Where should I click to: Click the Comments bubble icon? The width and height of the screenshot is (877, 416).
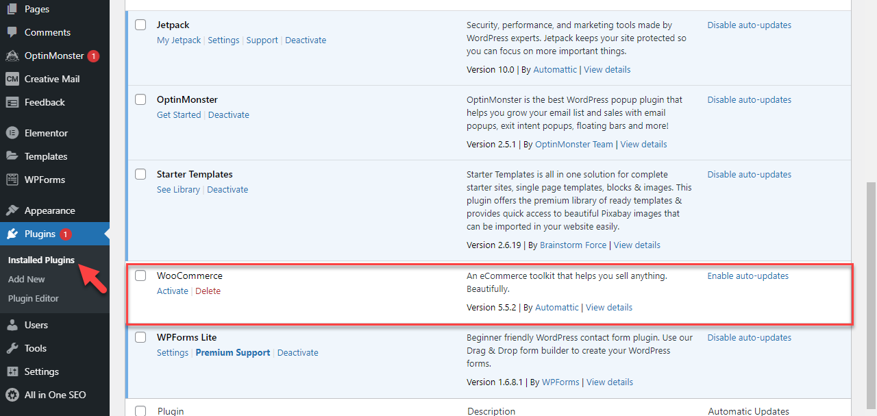(x=12, y=32)
